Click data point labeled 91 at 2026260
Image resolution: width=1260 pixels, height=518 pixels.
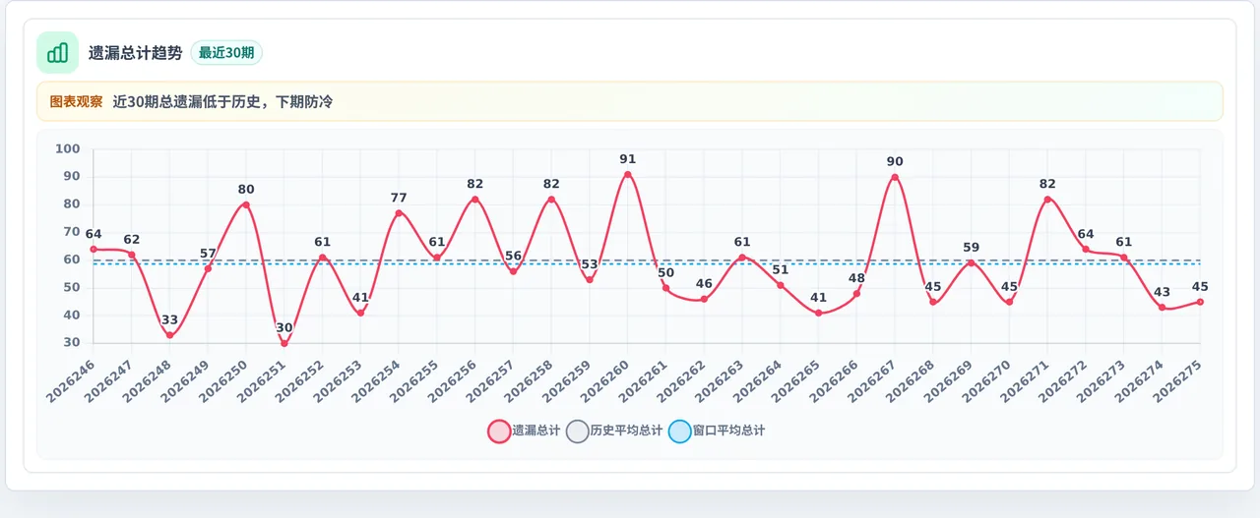628,175
